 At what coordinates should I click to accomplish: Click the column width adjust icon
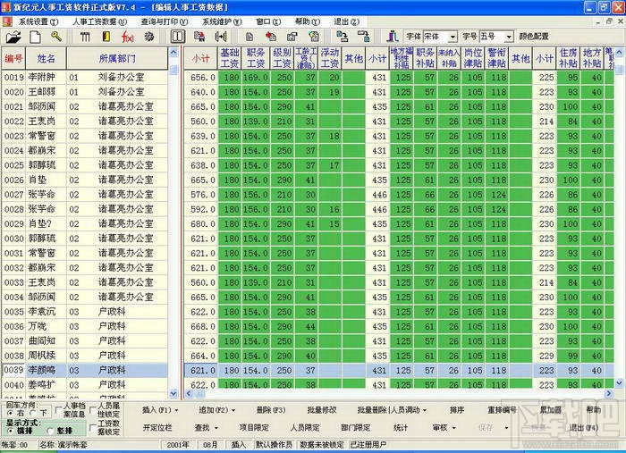tap(221, 38)
